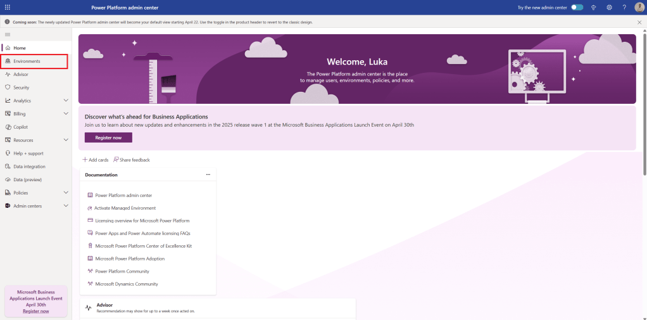Select Data integration in the sidebar
The width and height of the screenshot is (647, 320).
point(29,167)
